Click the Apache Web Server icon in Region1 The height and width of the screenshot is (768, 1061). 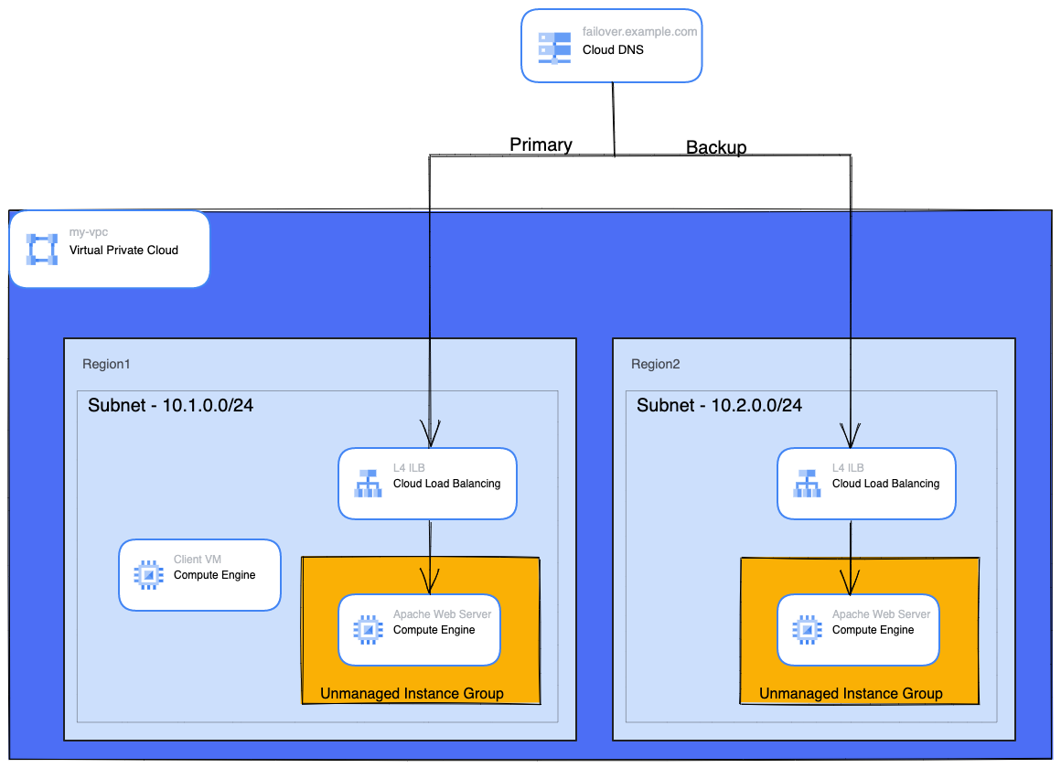click(x=366, y=629)
